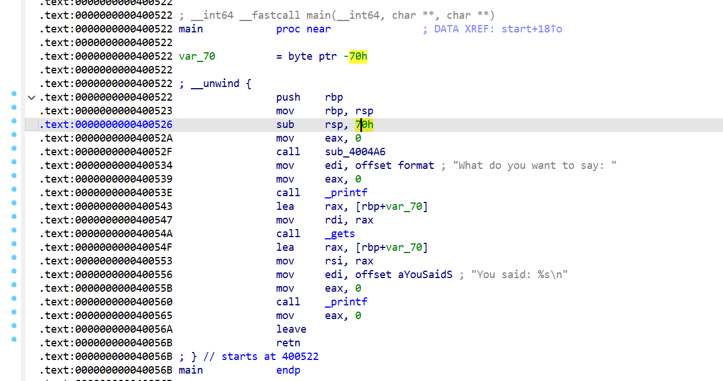Follow aYouSaidS string offset
Viewport: 723px width, 381px height.
(x=425, y=275)
